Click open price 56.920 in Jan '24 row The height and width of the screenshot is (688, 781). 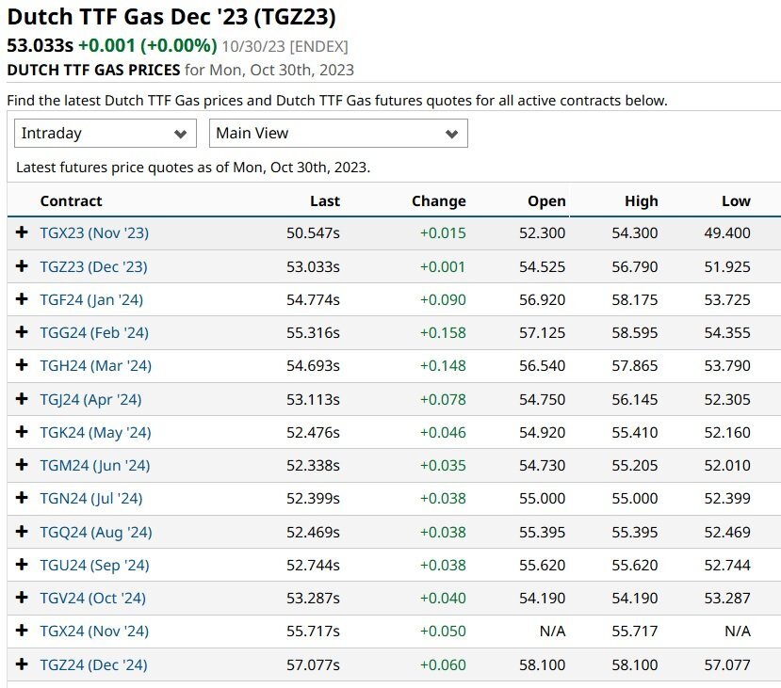542,300
